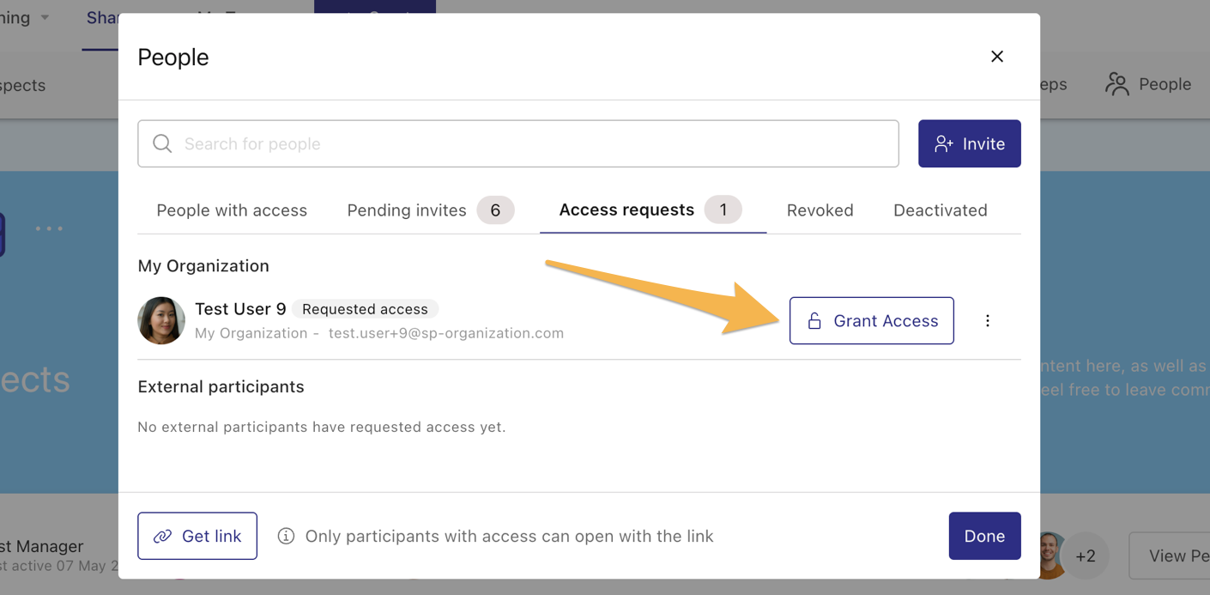
Task: Click the Done button
Action: [x=984, y=536]
